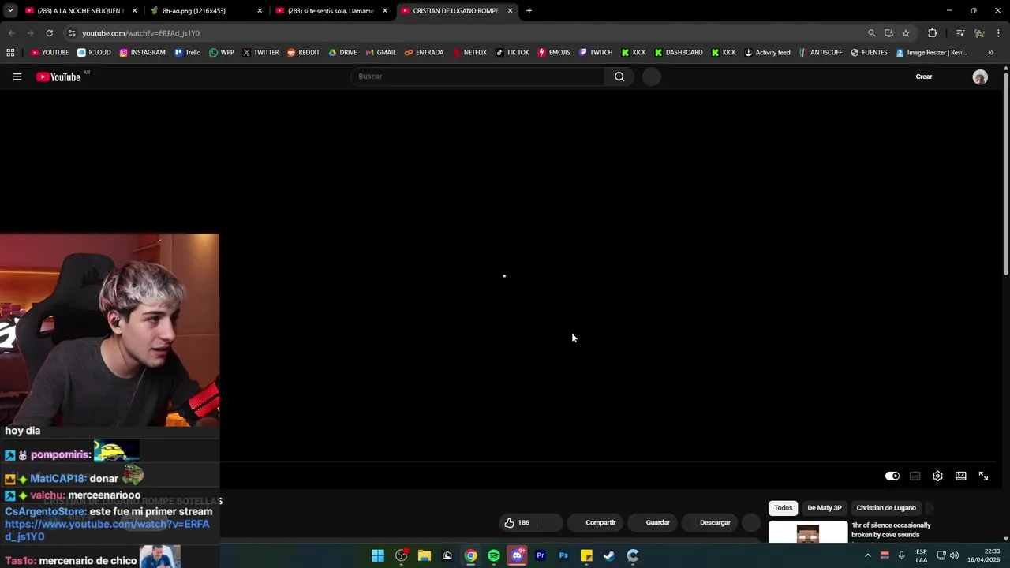Open Discord from taskbar
1010x568 pixels.
coord(517,556)
